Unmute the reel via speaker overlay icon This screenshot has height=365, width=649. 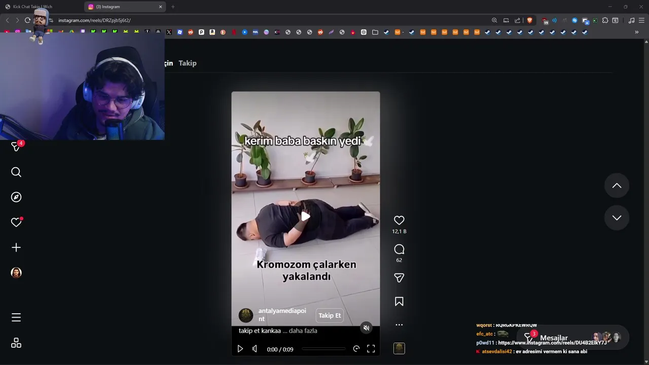tap(366, 327)
